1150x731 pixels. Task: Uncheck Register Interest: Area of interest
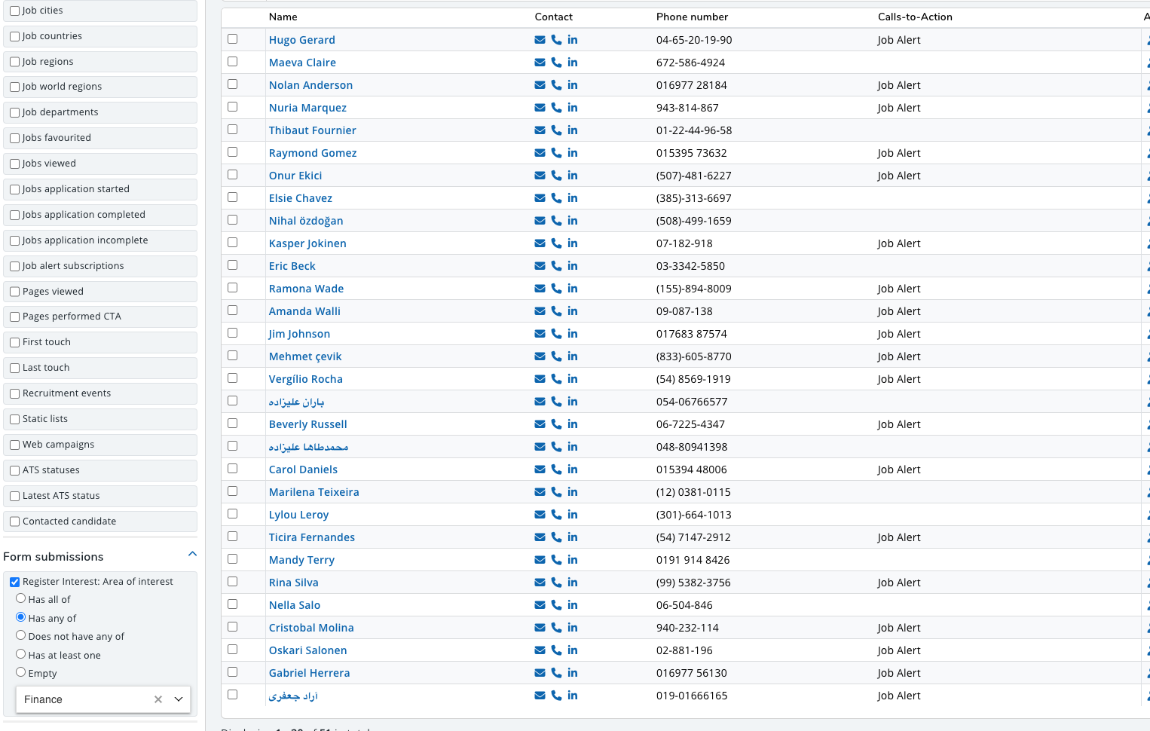pos(15,582)
